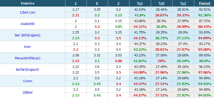Open the Asiabet88 bookmaker link

pos(27,24)
